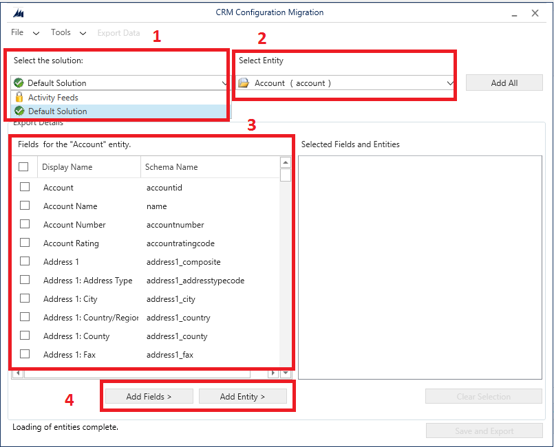
Task: Click the fields list scroll-up arrow
Action: tap(285, 162)
